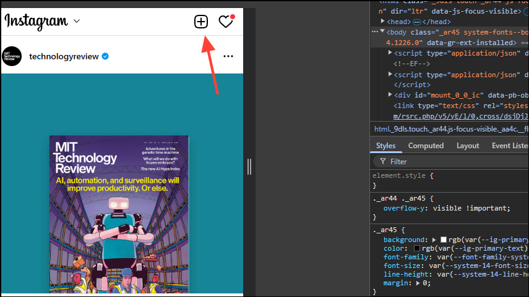Open the body node actions ellipsis
Image resolution: width=529 pixels, height=297 pixels.
pos(375,31)
